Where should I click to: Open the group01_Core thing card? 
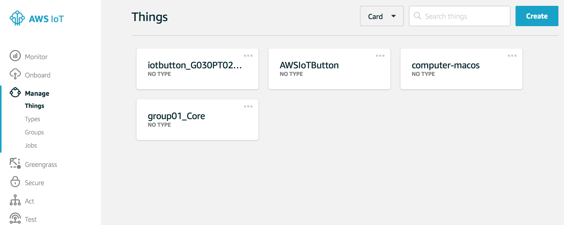point(197,120)
